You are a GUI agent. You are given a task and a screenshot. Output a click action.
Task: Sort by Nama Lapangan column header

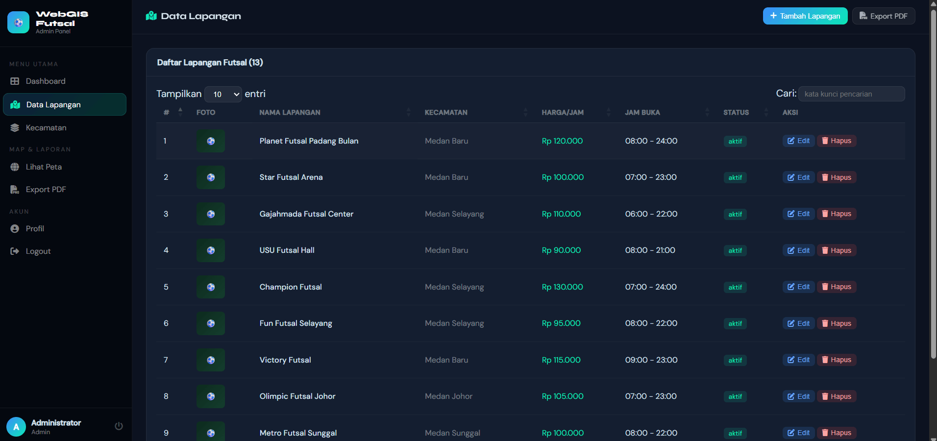335,112
